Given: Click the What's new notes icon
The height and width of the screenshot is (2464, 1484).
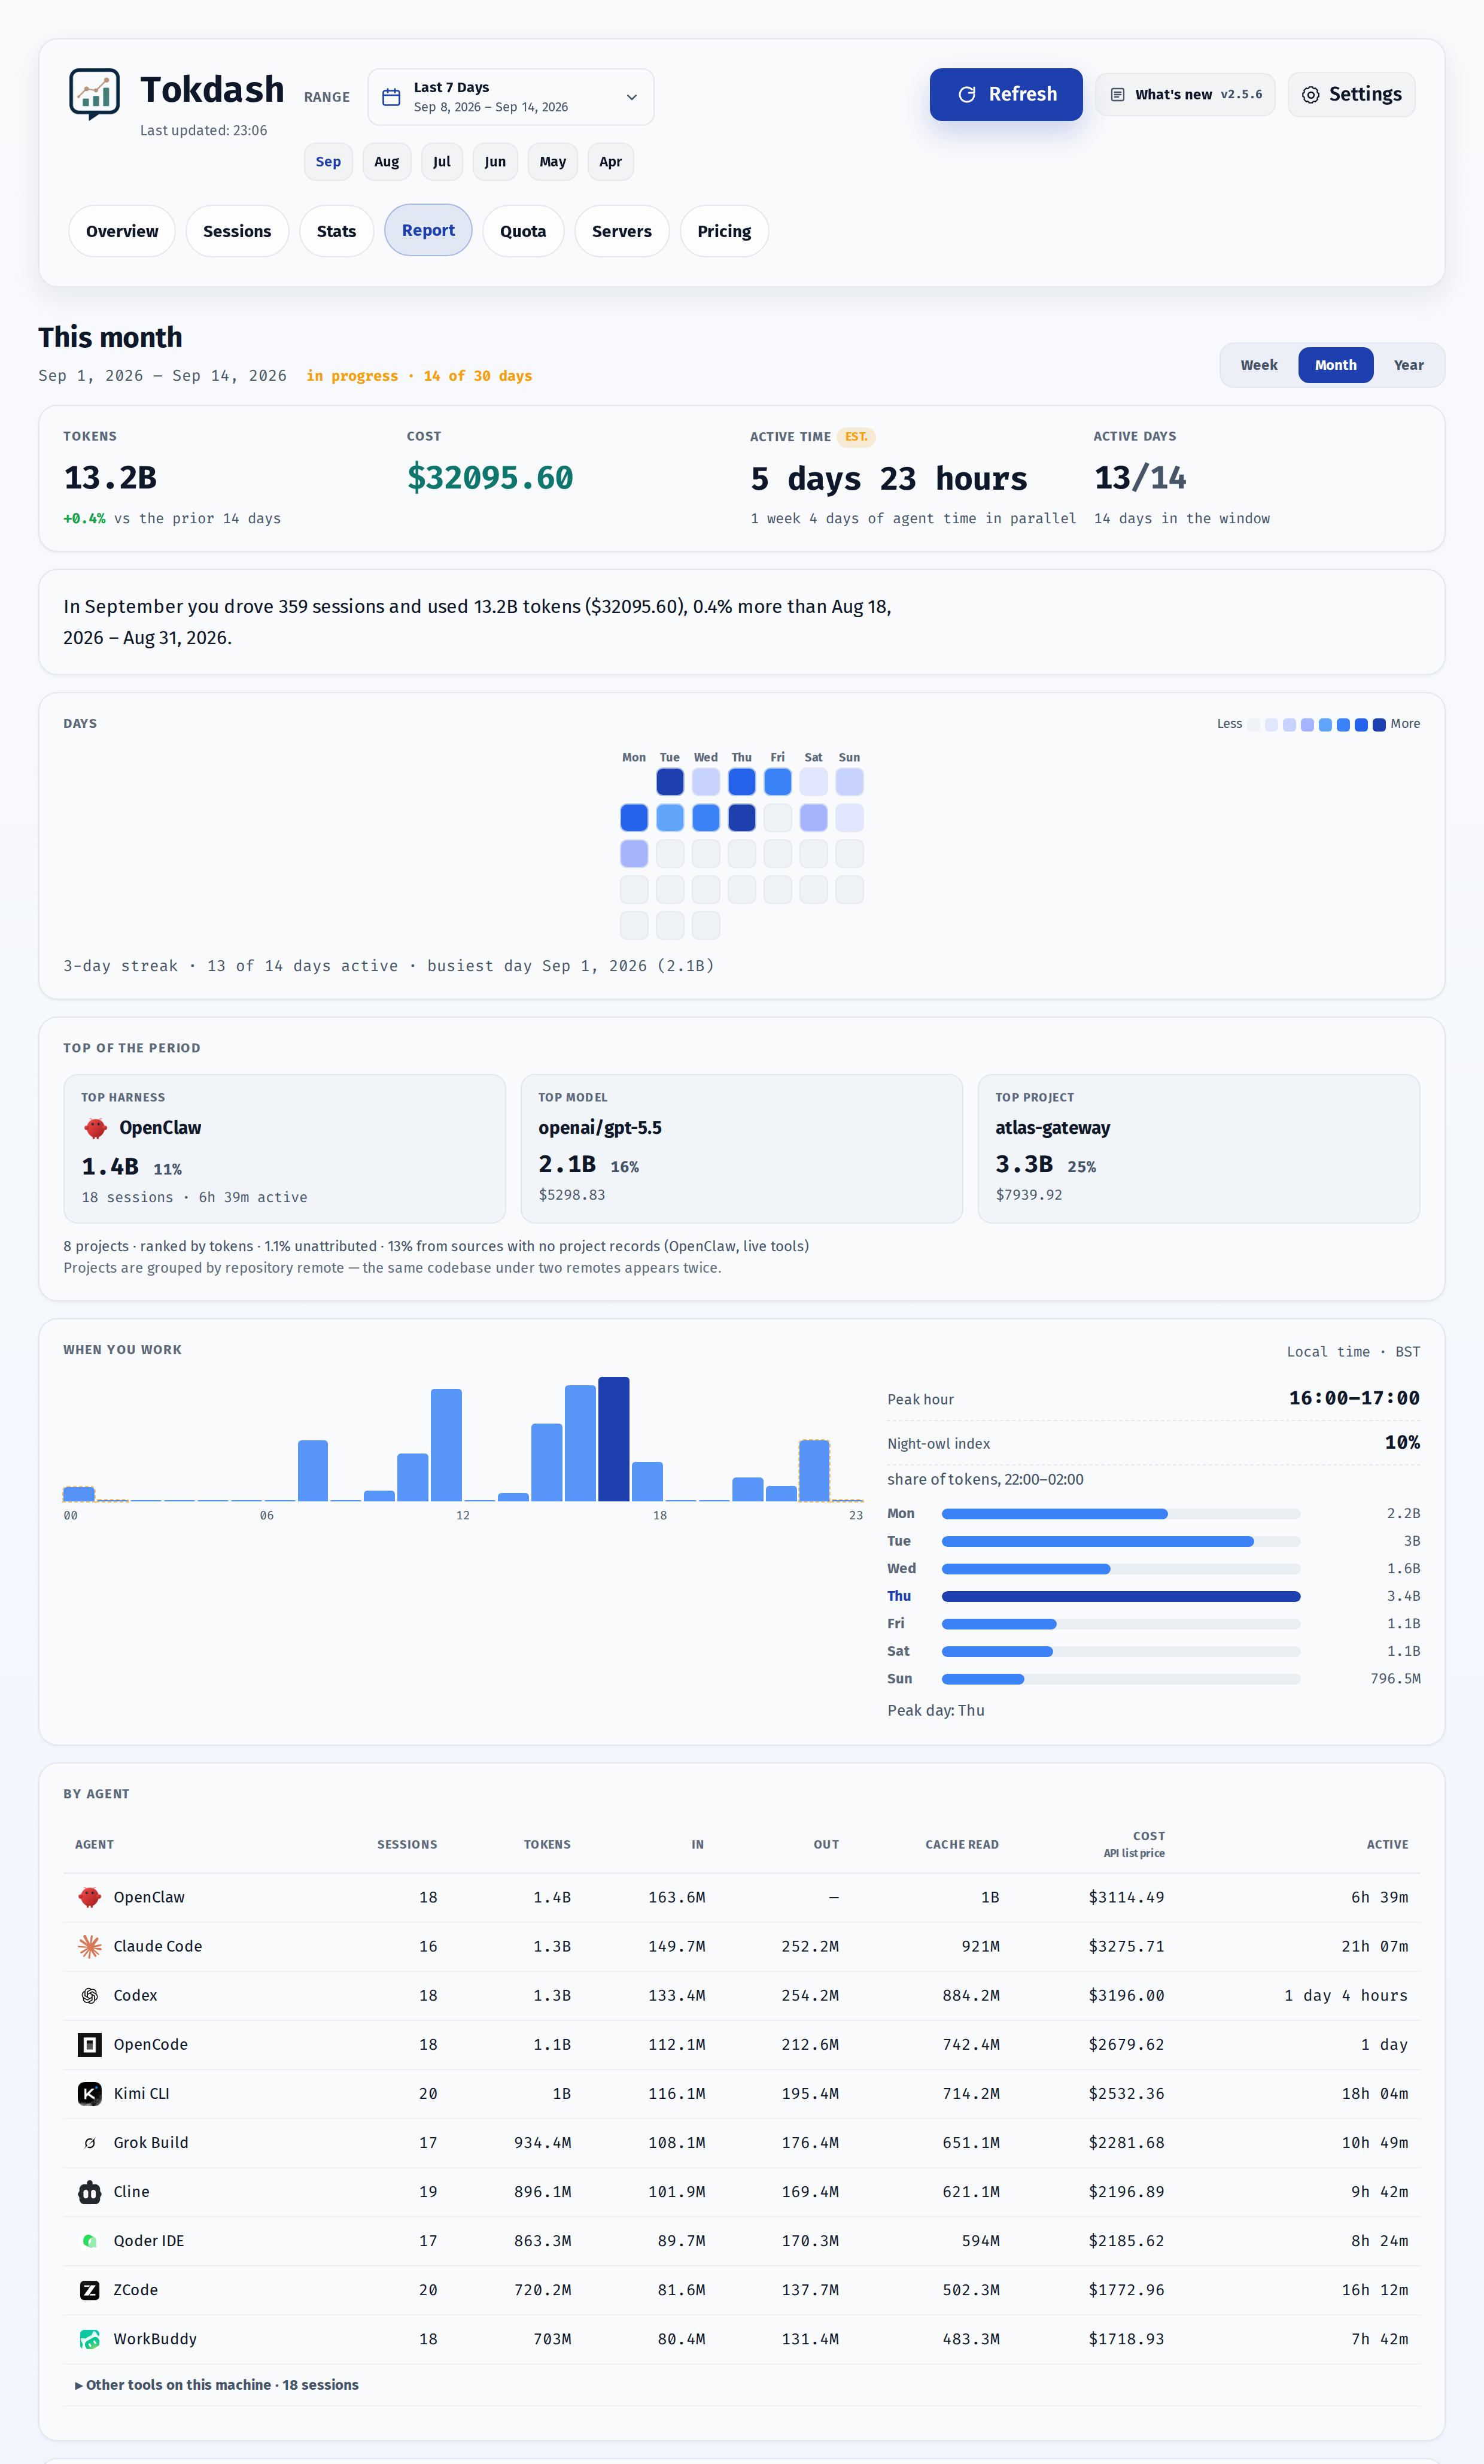Looking at the screenshot, I should click(1117, 95).
